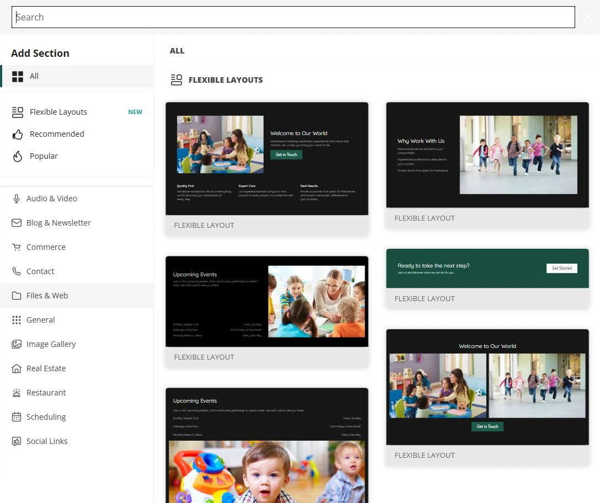The height and width of the screenshot is (503, 600).
Task: Open the Popular category label
Action: coord(44,156)
